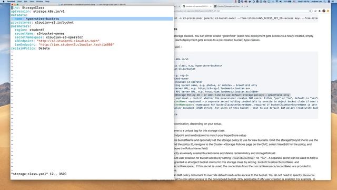Open Notification Center icon
Screen dimensions: 337x190
pyautogui.click(x=333, y=1)
